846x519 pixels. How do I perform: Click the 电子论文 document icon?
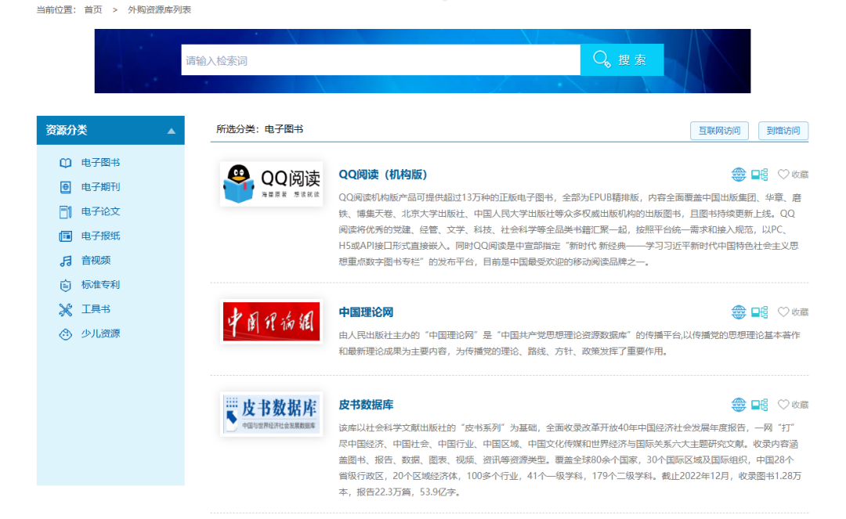click(x=66, y=211)
